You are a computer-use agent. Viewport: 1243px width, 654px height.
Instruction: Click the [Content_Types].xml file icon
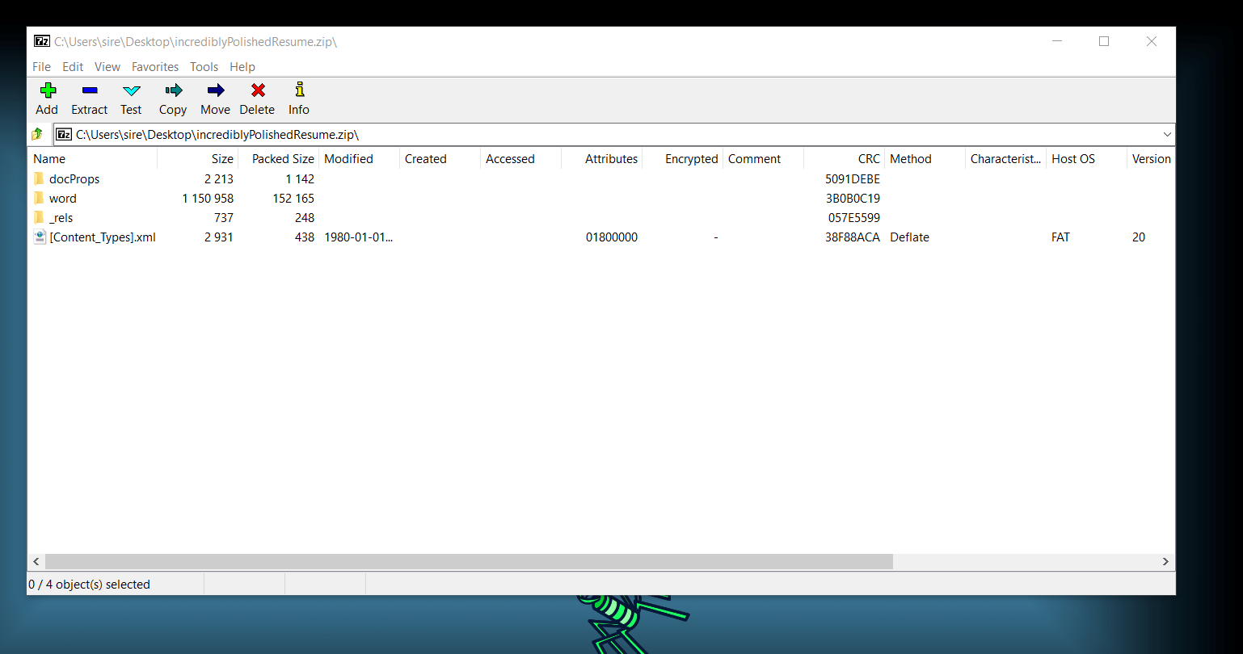coord(40,237)
